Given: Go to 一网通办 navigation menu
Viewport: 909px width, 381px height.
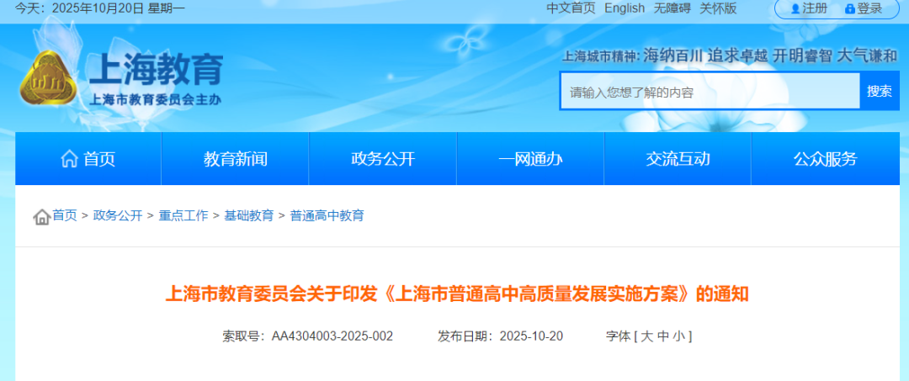Looking at the screenshot, I should [x=530, y=159].
